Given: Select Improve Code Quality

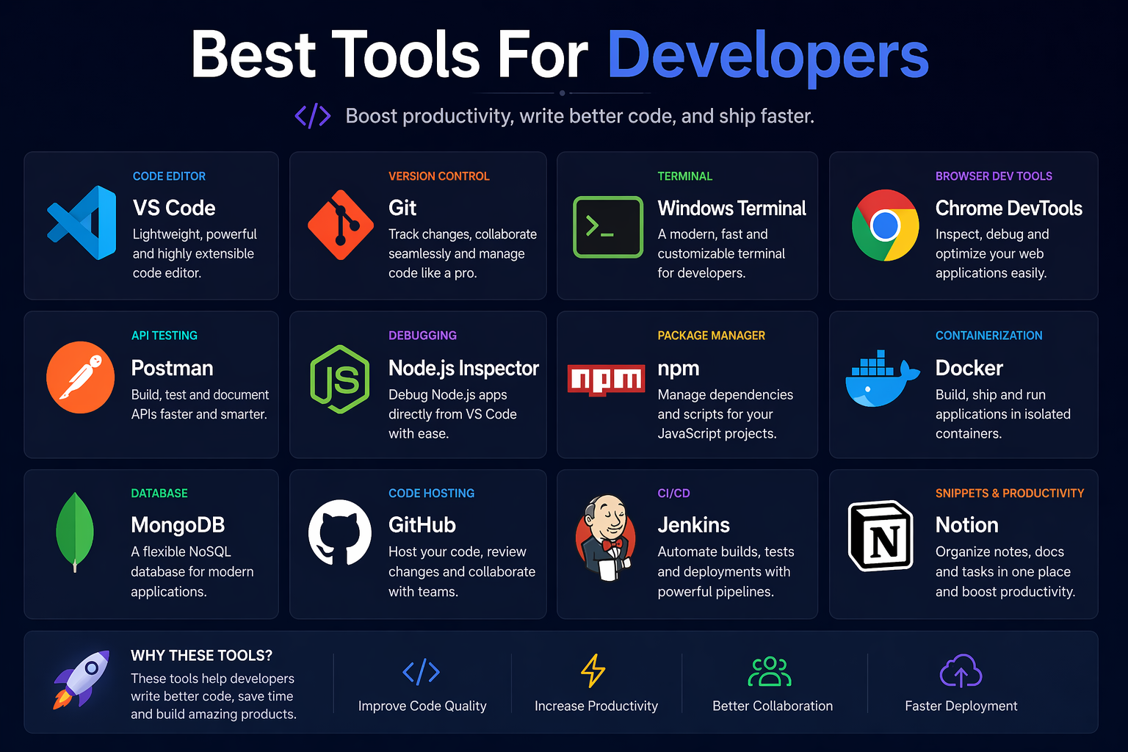Looking at the screenshot, I should click(x=422, y=706).
